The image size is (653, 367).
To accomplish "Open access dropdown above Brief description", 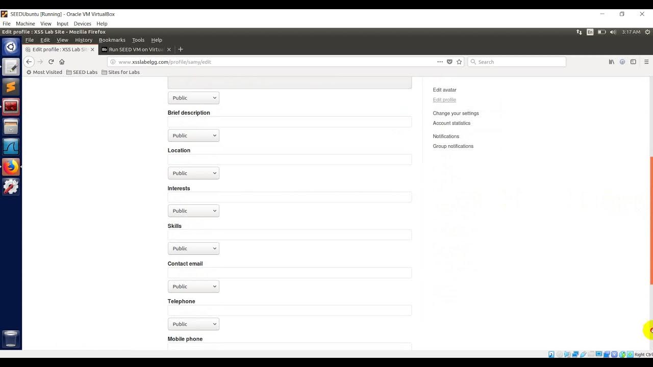I will (193, 98).
